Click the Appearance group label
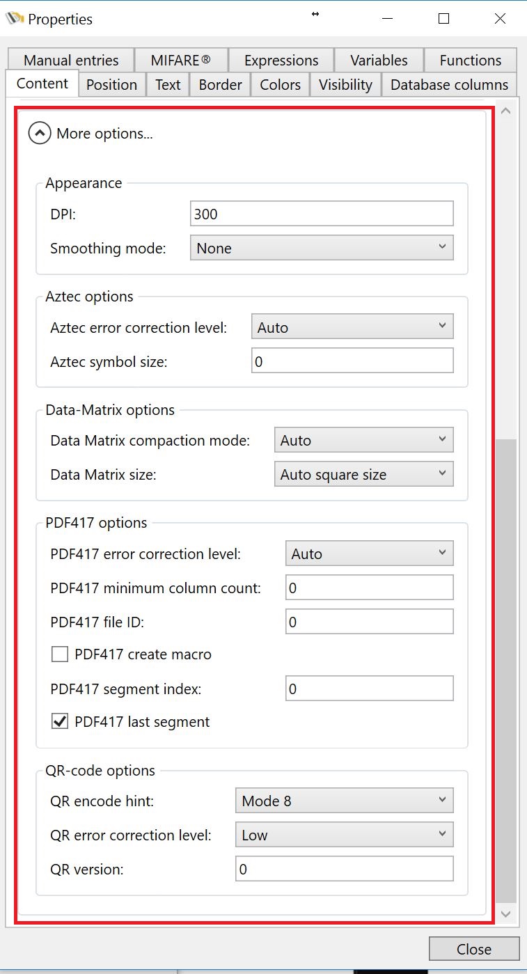 (x=84, y=183)
